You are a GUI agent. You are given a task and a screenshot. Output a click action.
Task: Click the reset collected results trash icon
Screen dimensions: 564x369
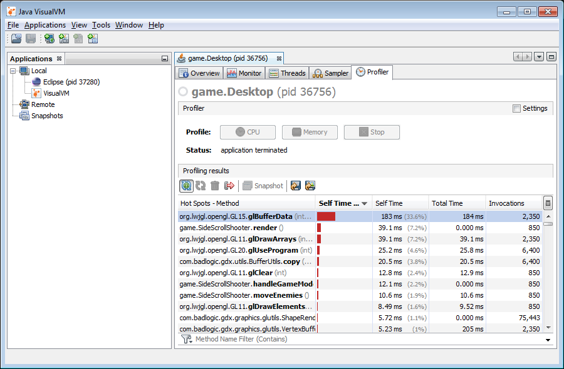[x=215, y=186]
